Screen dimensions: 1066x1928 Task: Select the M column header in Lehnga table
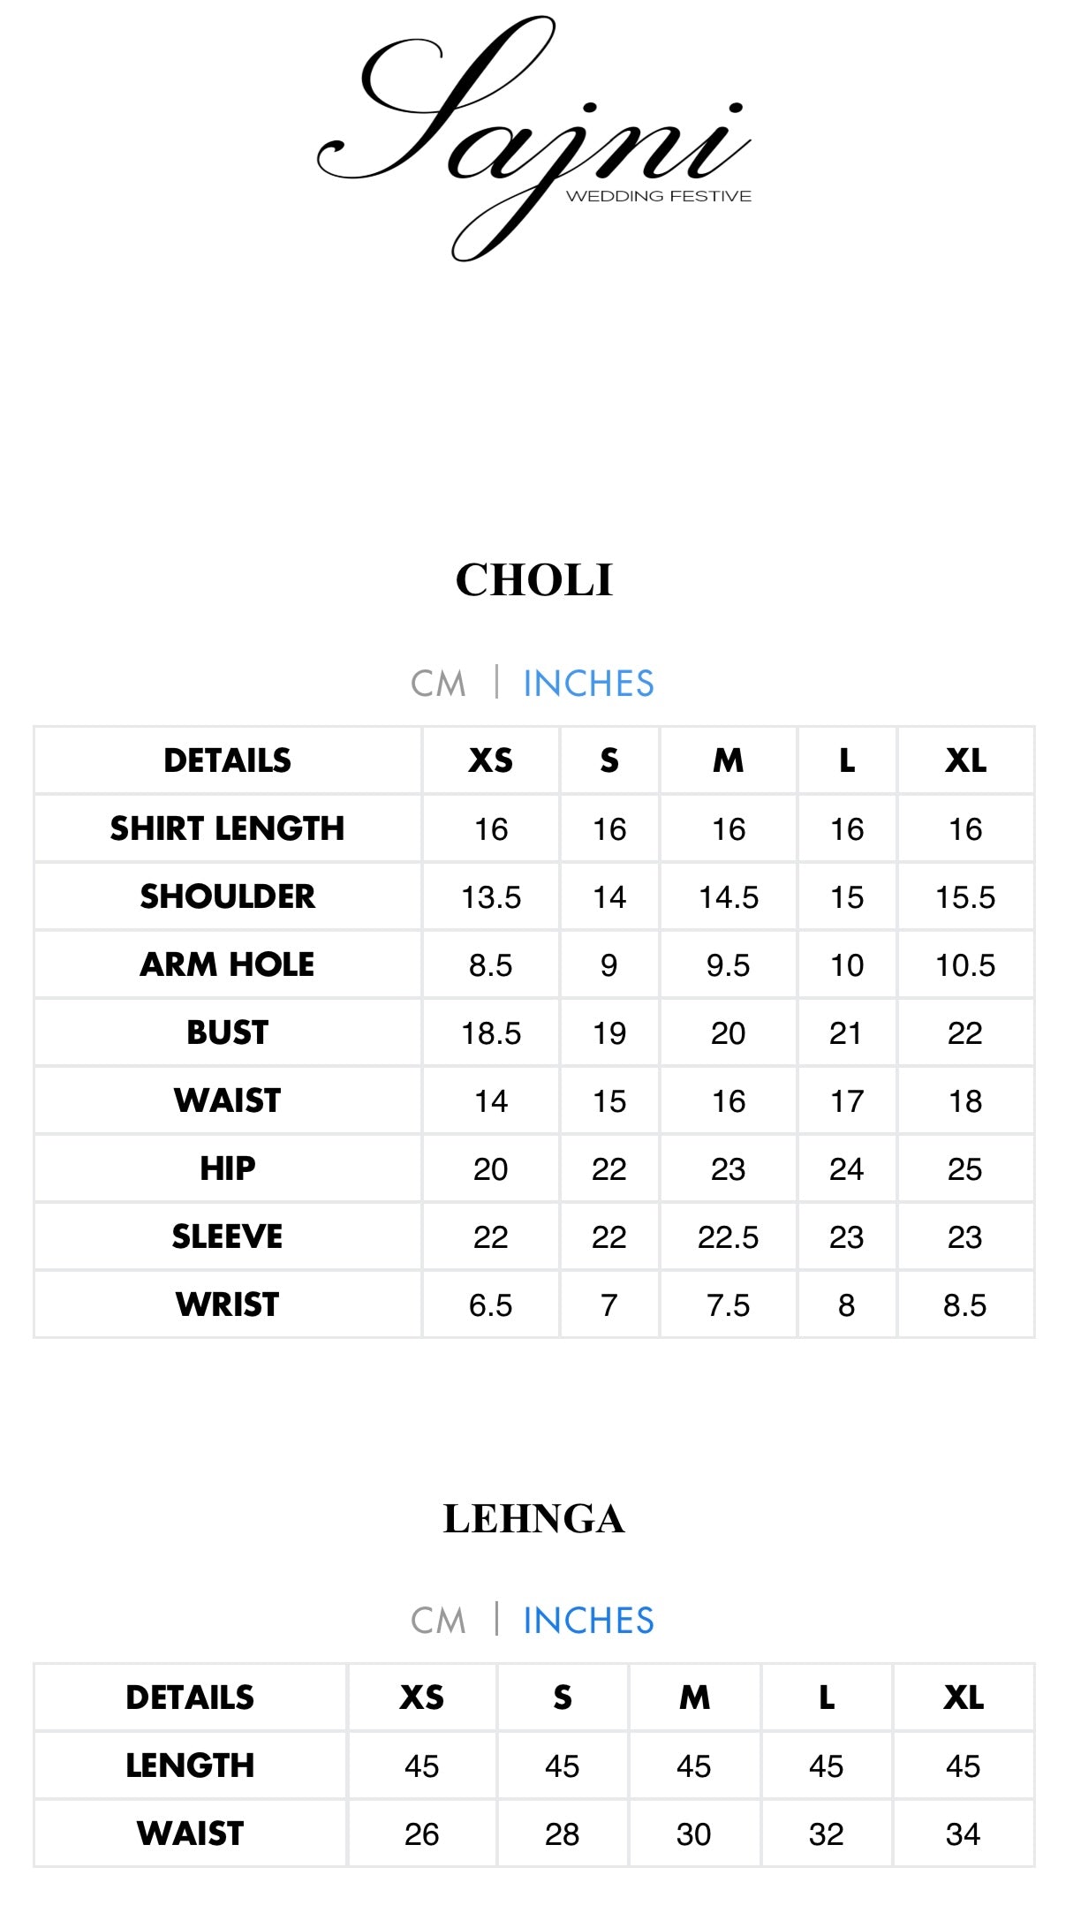click(694, 1697)
